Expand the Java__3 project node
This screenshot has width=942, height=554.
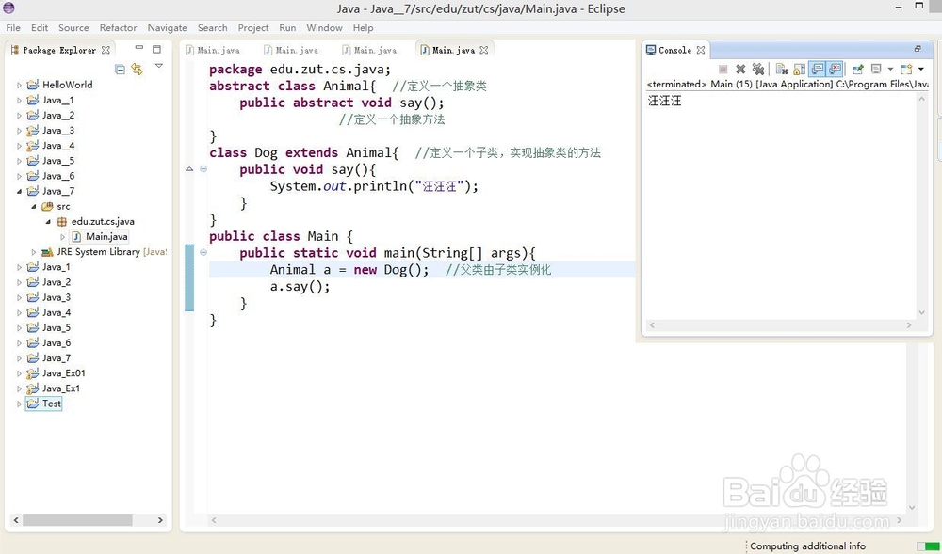[19, 131]
